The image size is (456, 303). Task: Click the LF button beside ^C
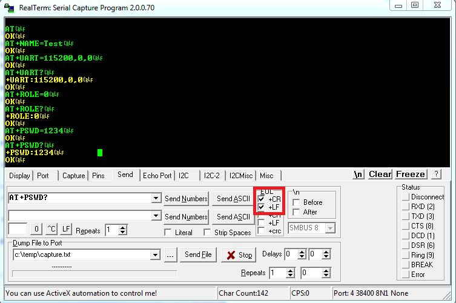(x=66, y=229)
